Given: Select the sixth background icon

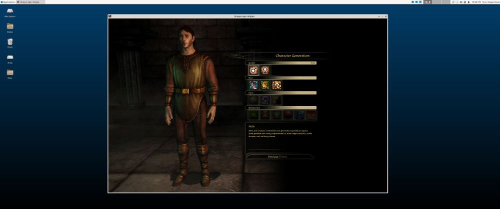Looking at the screenshot, I should pos(311,115).
